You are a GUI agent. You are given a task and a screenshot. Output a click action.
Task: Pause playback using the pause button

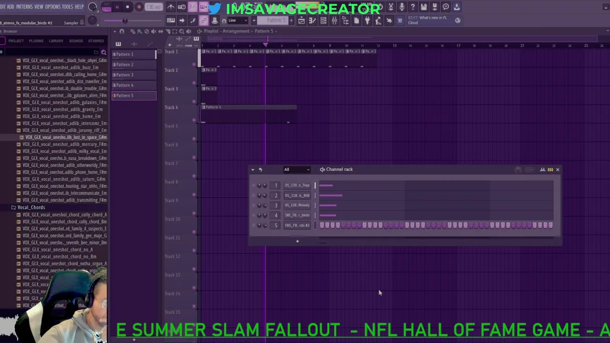117,7
